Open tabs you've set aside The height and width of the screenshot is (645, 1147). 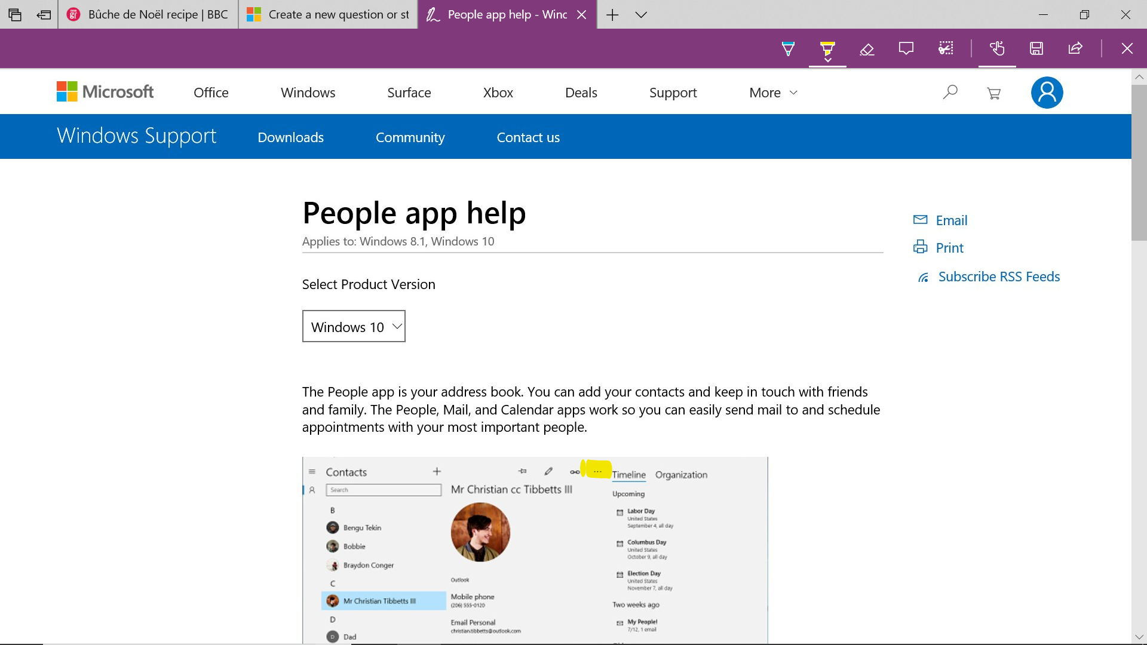15,14
